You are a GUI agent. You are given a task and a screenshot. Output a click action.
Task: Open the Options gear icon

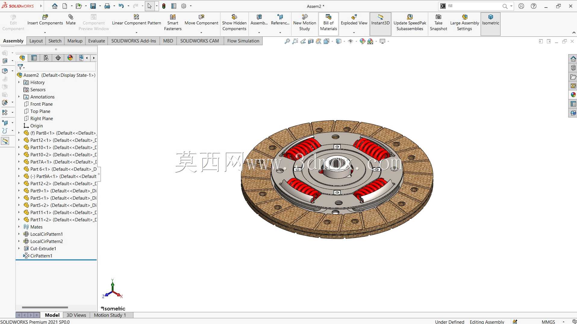(184, 6)
